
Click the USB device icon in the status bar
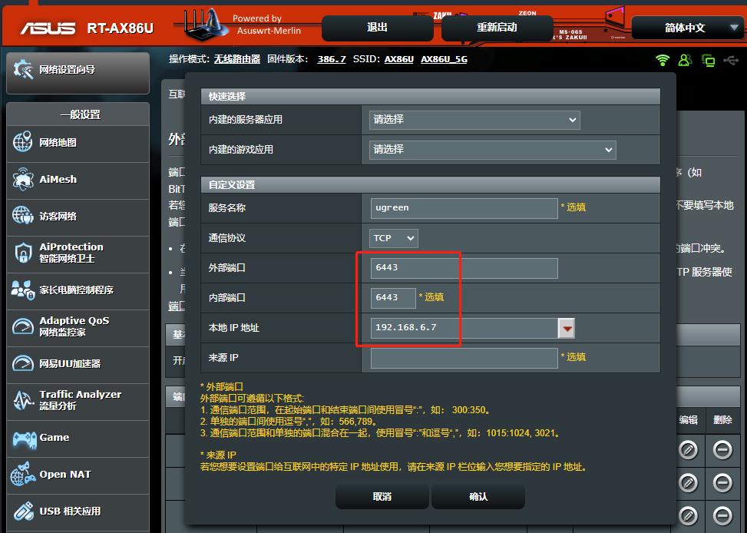[730, 60]
